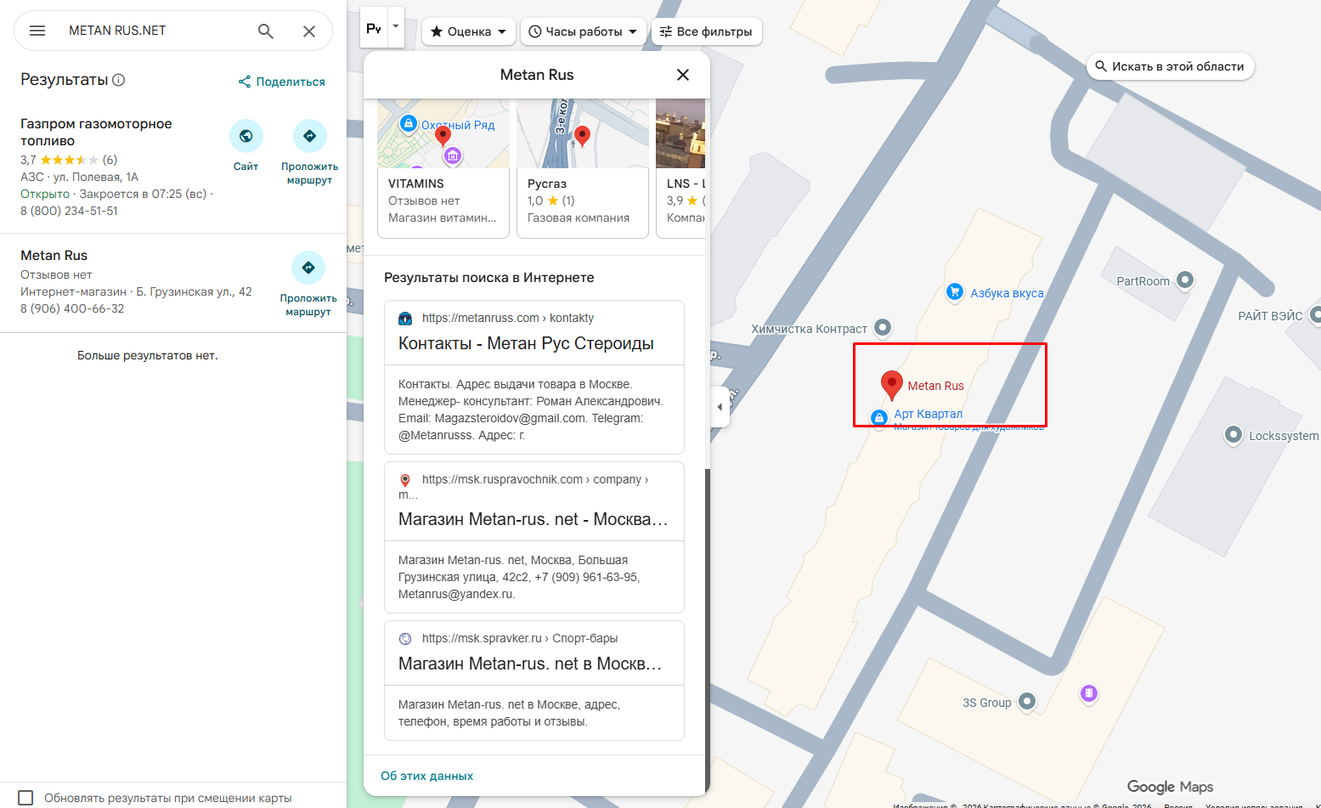Image resolution: width=1321 pixels, height=808 pixels.
Task: Click Об этих данных link
Action: [x=426, y=776]
